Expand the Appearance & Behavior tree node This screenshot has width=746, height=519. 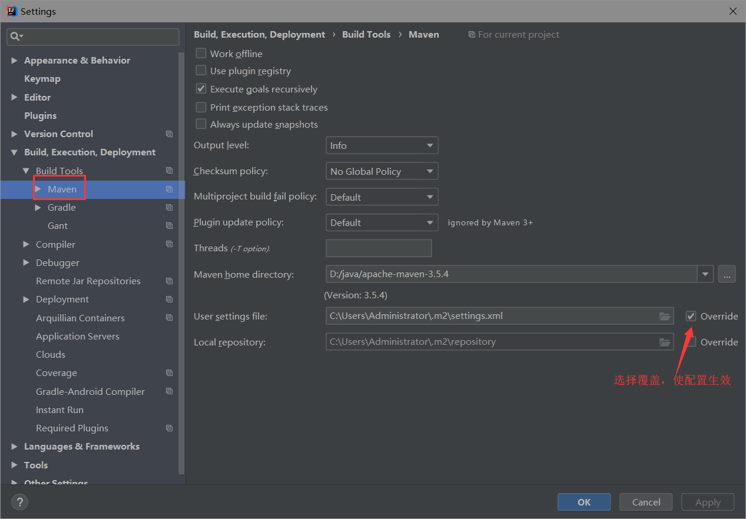pos(15,61)
